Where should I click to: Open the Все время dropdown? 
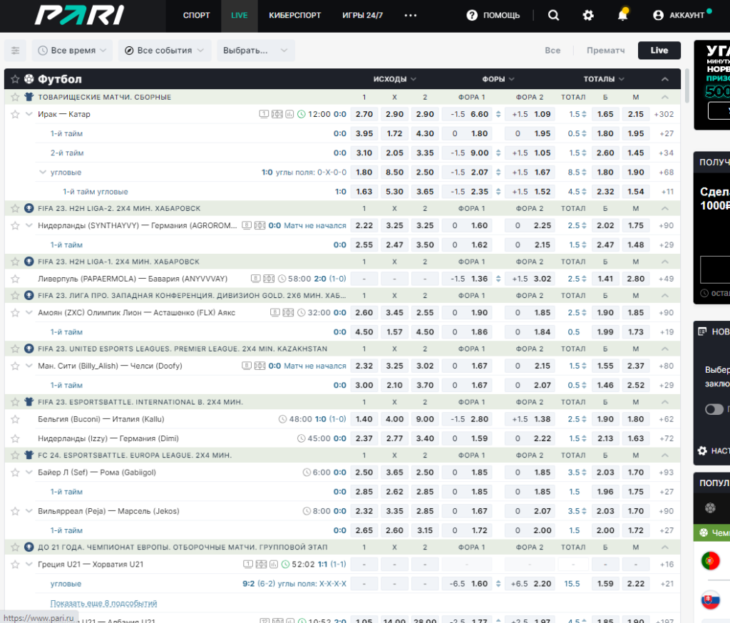coord(72,51)
